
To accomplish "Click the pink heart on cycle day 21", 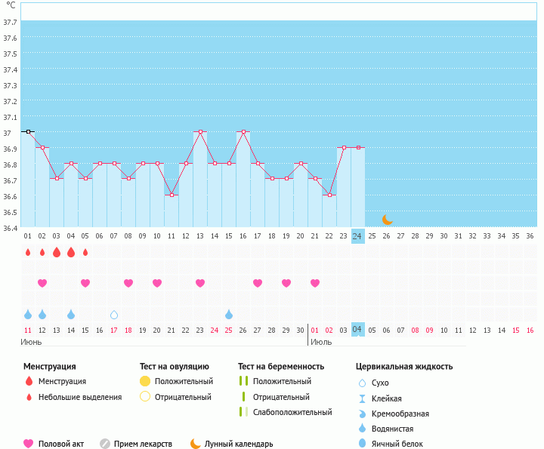I will (315, 283).
